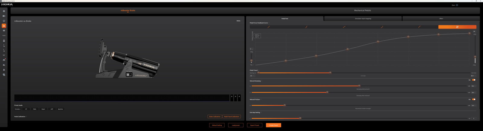
Task: Click the End stop feeling slider handle
Action: [300, 118]
